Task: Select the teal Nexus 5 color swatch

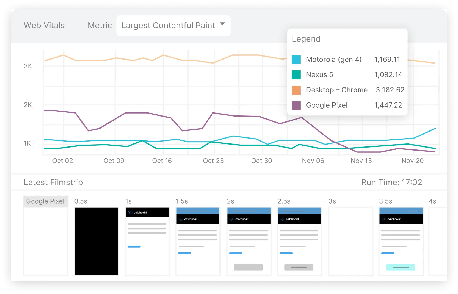Action: 296,74
